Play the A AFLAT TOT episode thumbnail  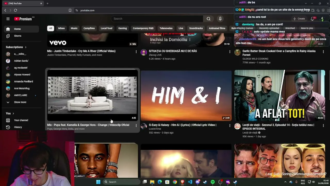click(280, 95)
